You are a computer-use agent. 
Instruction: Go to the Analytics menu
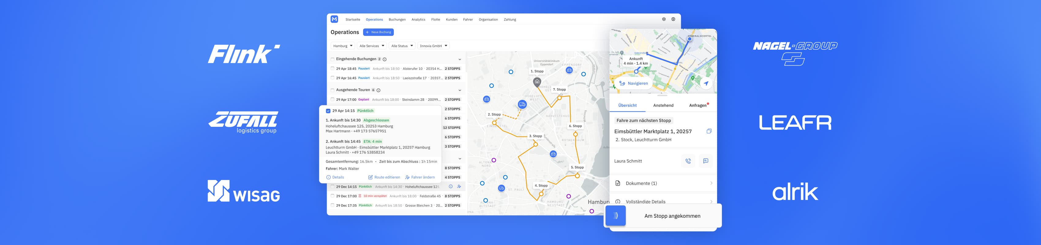(x=418, y=19)
